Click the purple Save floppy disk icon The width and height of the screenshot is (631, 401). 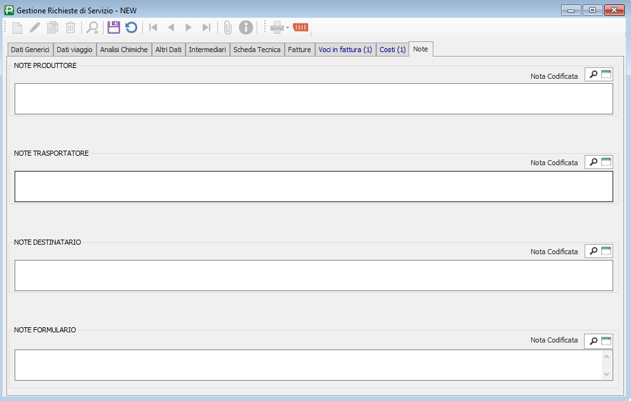[114, 27]
